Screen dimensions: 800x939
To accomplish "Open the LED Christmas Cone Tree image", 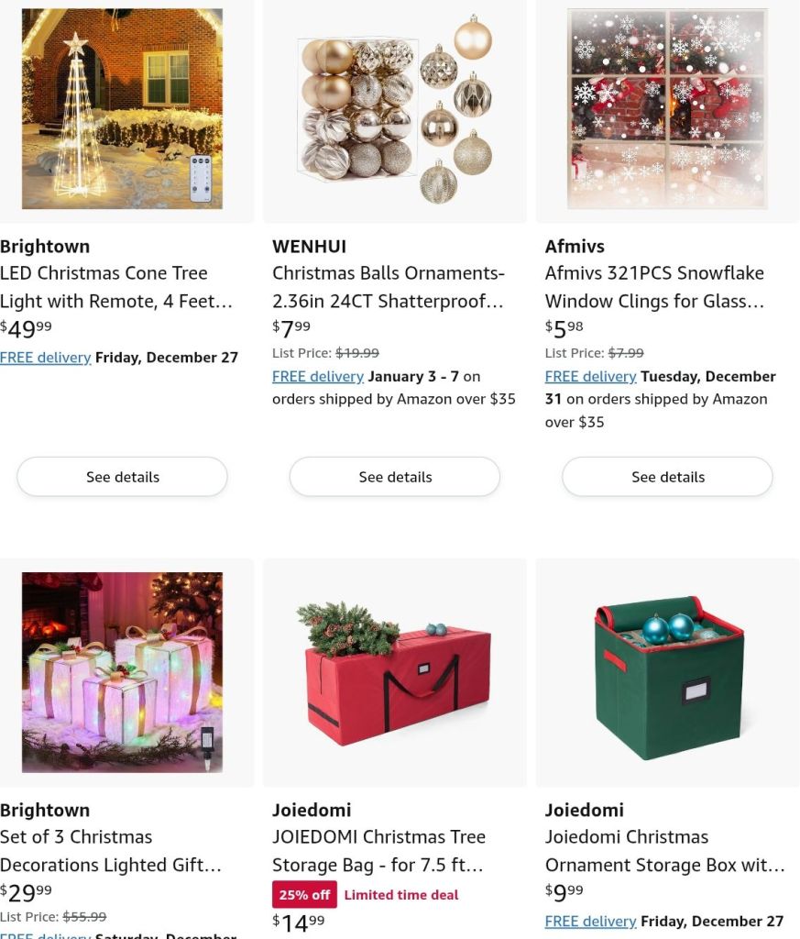I will 122,108.
